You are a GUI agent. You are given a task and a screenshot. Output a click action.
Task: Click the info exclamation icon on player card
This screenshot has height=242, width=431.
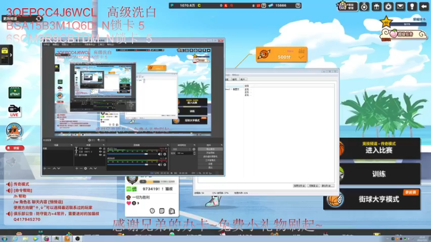point(152,211)
